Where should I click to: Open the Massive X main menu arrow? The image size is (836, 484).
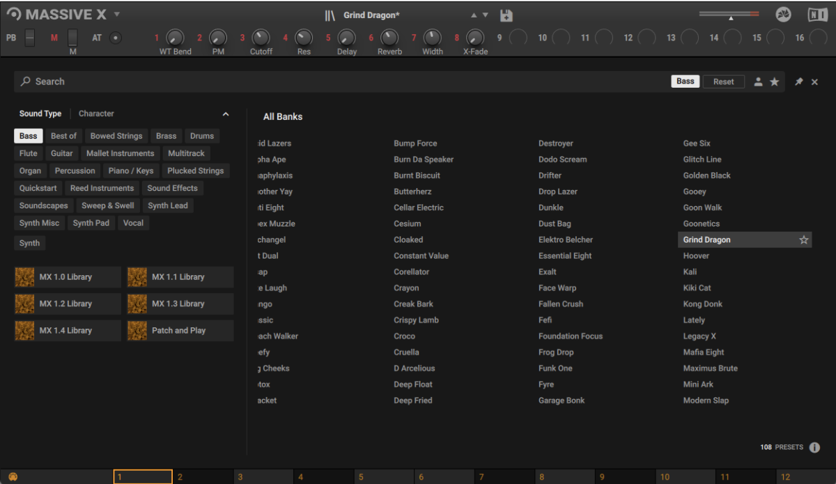coord(117,15)
